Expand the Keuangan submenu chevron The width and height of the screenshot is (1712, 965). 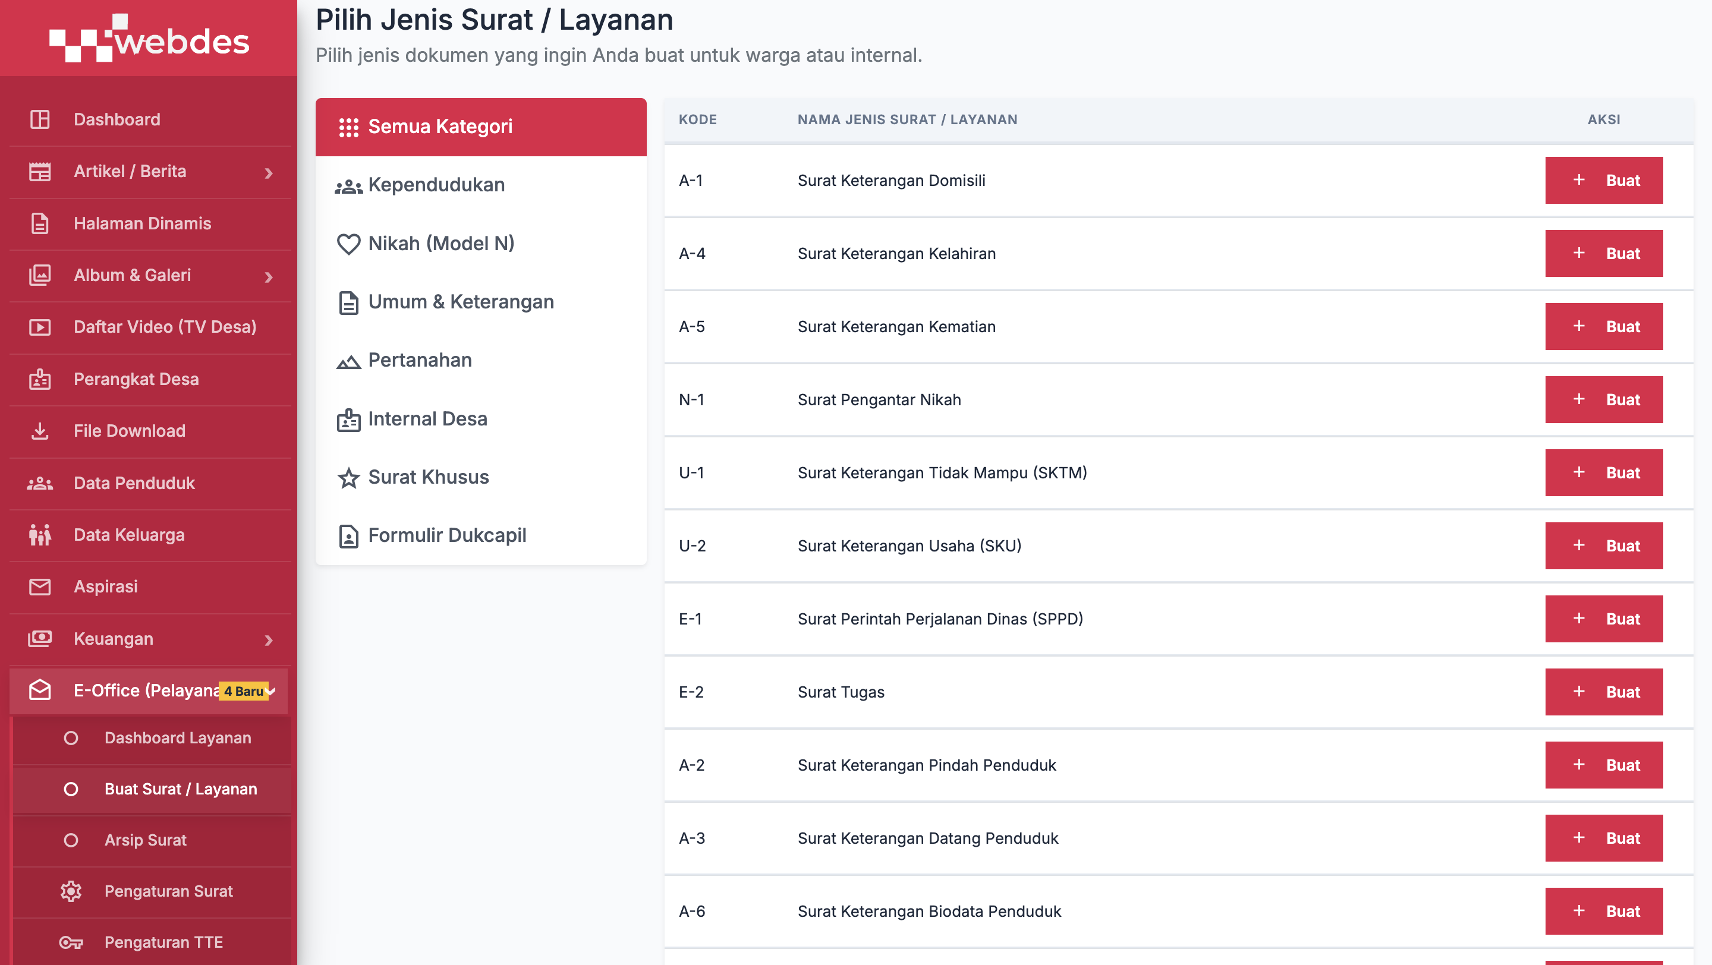tap(269, 640)
